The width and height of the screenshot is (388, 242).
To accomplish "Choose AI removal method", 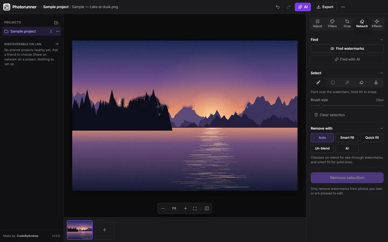I will [x=347, y=148].
